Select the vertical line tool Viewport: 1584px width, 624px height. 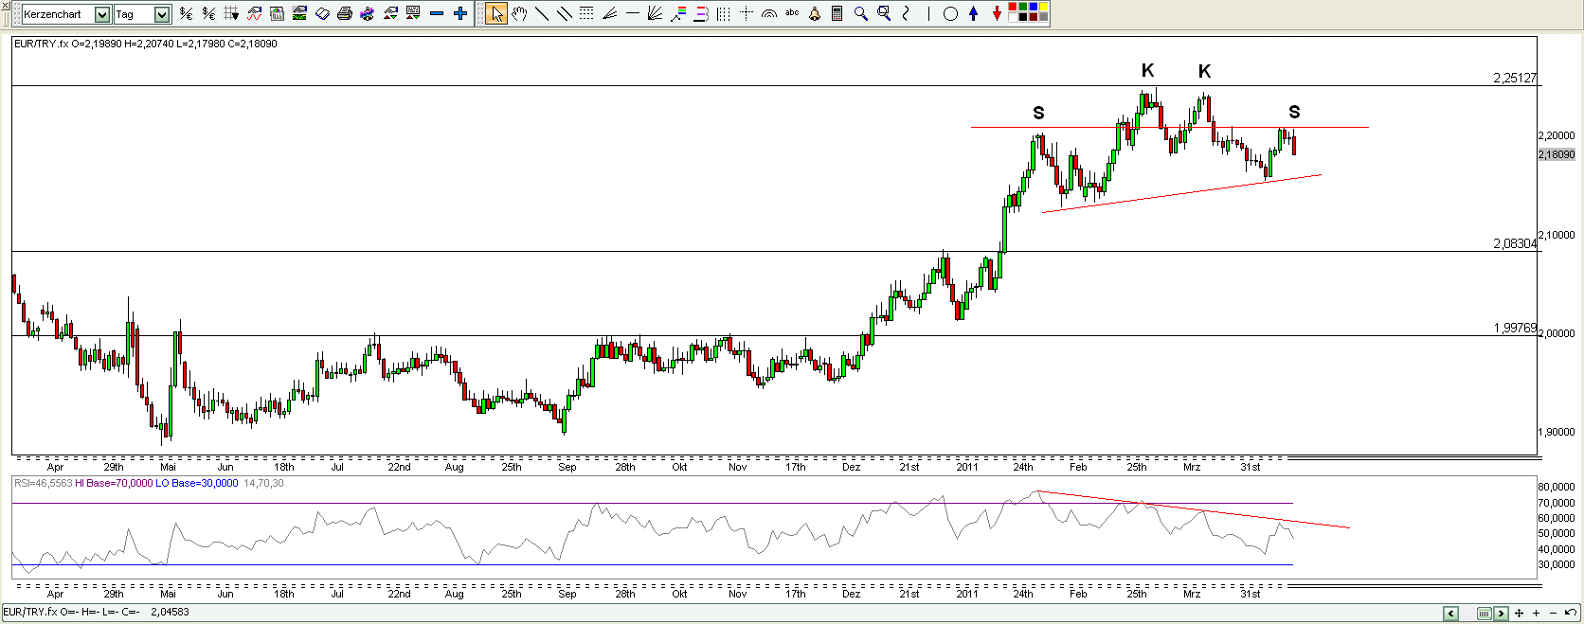928,13
